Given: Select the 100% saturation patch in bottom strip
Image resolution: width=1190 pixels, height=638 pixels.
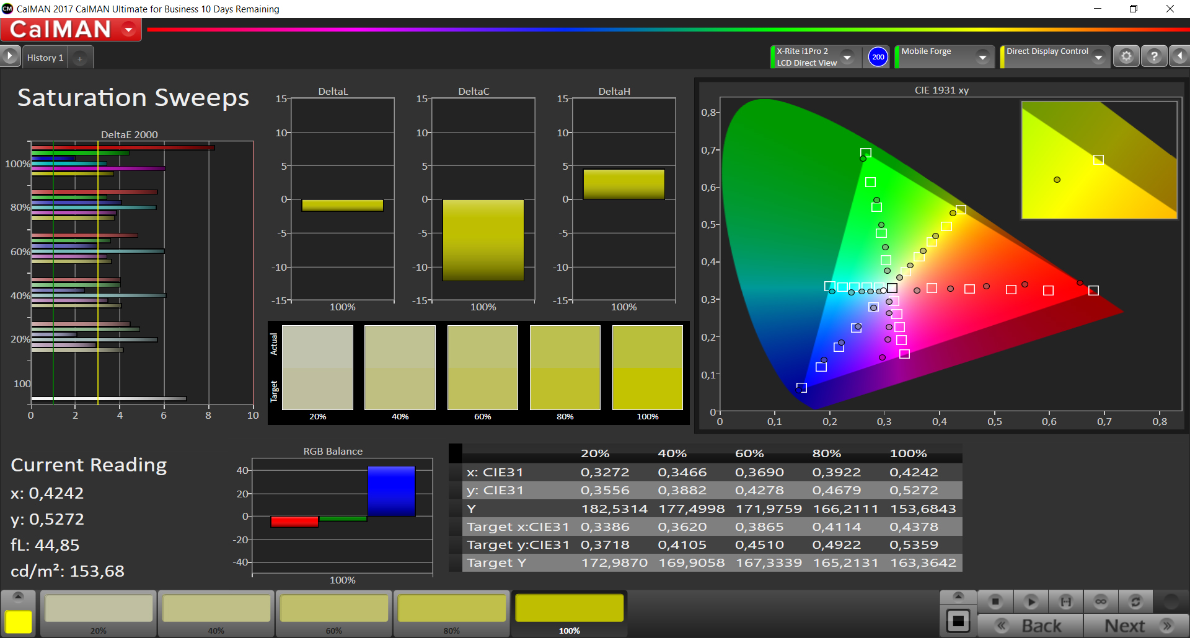Looking at the screenshot, I should (569, 613).
